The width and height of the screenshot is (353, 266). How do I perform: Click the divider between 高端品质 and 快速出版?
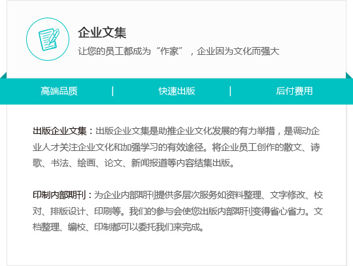112,91
